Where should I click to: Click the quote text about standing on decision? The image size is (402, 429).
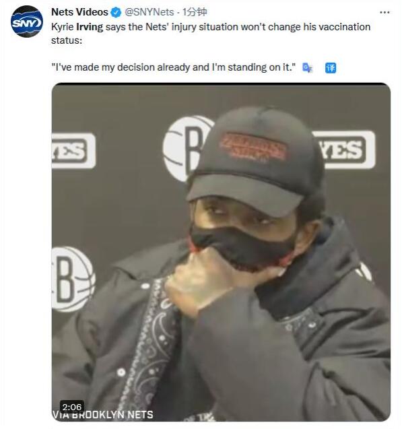(x=174, y=67)
